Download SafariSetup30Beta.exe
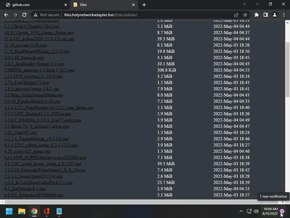Image resolution: width=290 pixels, height=218 pixels. pyautogui.click(x=34, y=95)
